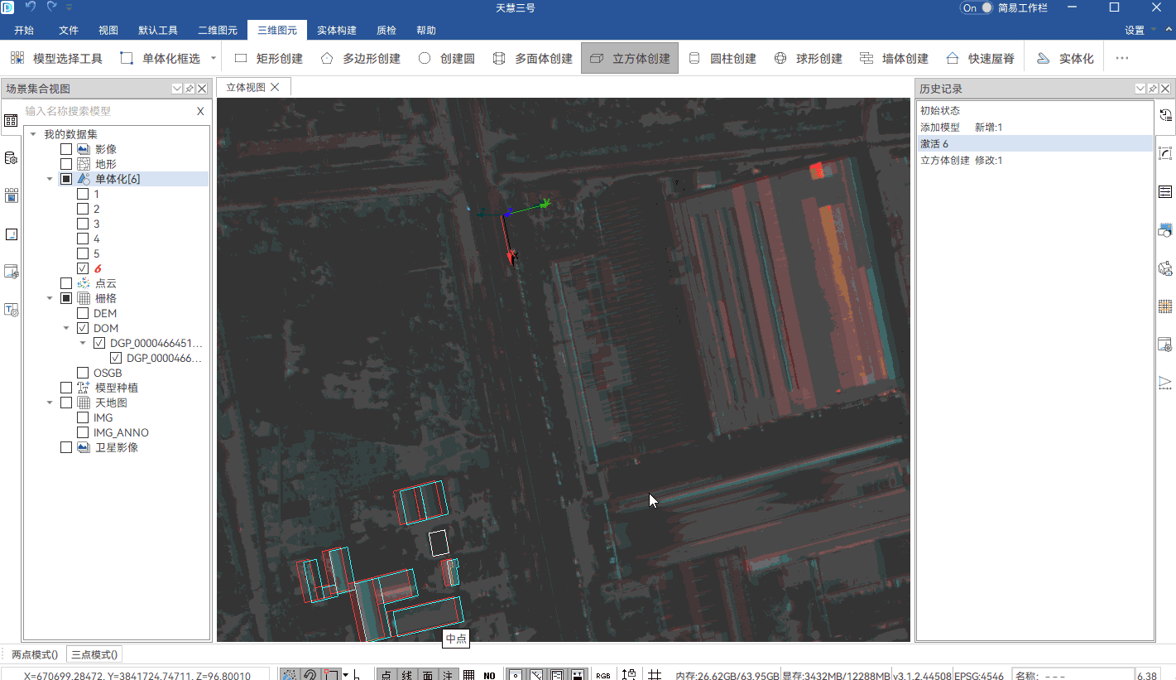The height and width of the screenshot is (680, 1176).
Task: Open the properties list icon in right sidebar
Action: (x=1165, y=192)
